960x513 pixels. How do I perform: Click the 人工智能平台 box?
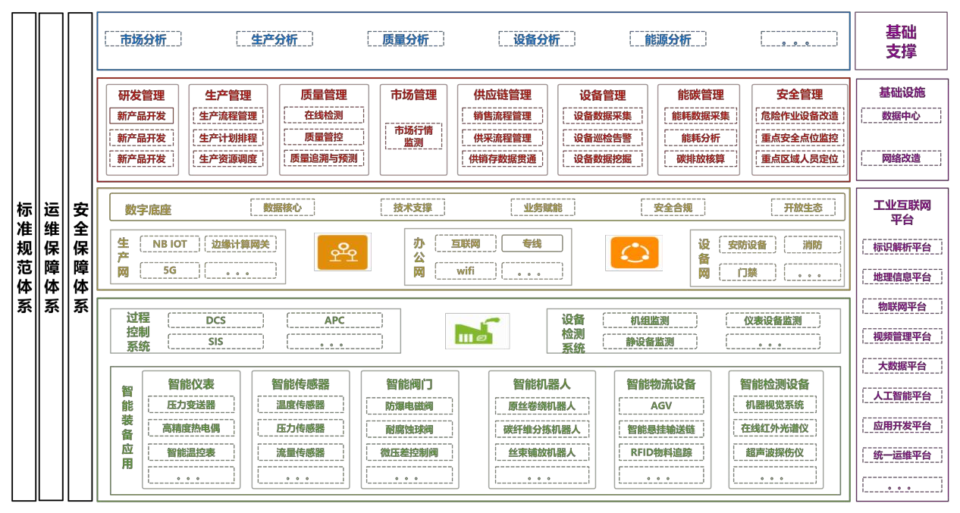[x=902, y=396]
